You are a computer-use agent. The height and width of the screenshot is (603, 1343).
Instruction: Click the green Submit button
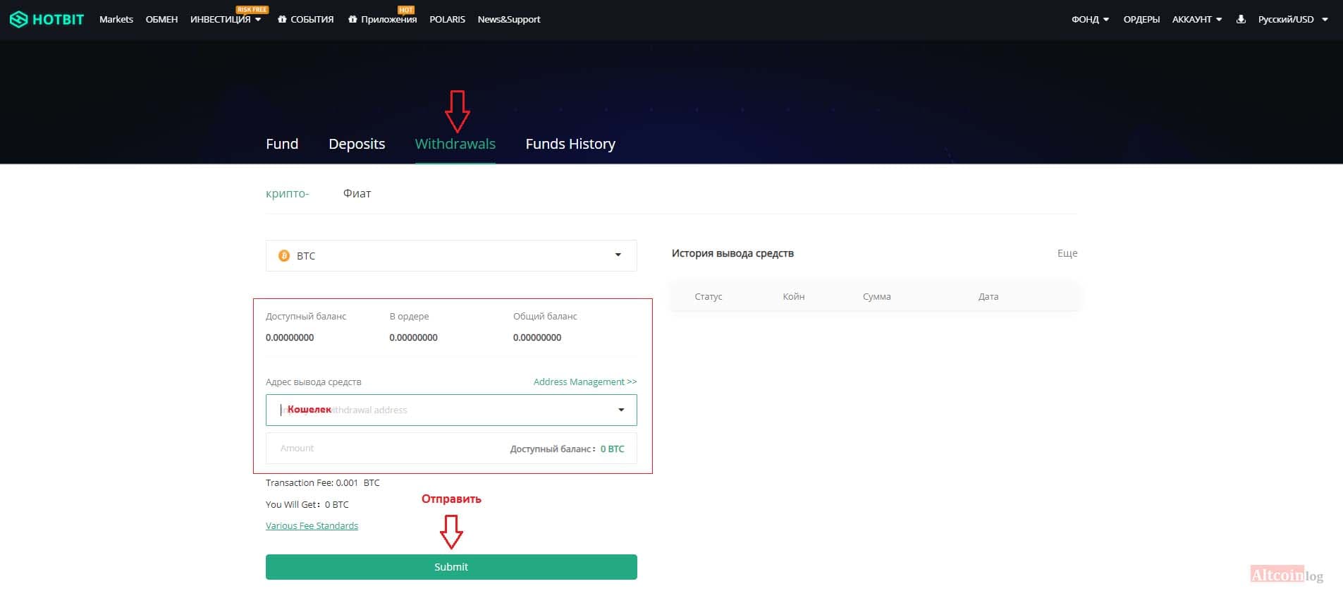(451, 567)
